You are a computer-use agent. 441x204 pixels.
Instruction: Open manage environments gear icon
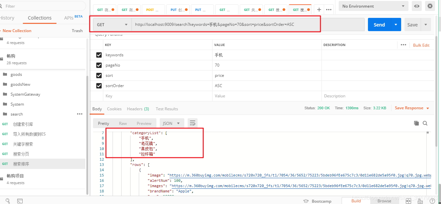pyautogui.click(x=430, y=6)
